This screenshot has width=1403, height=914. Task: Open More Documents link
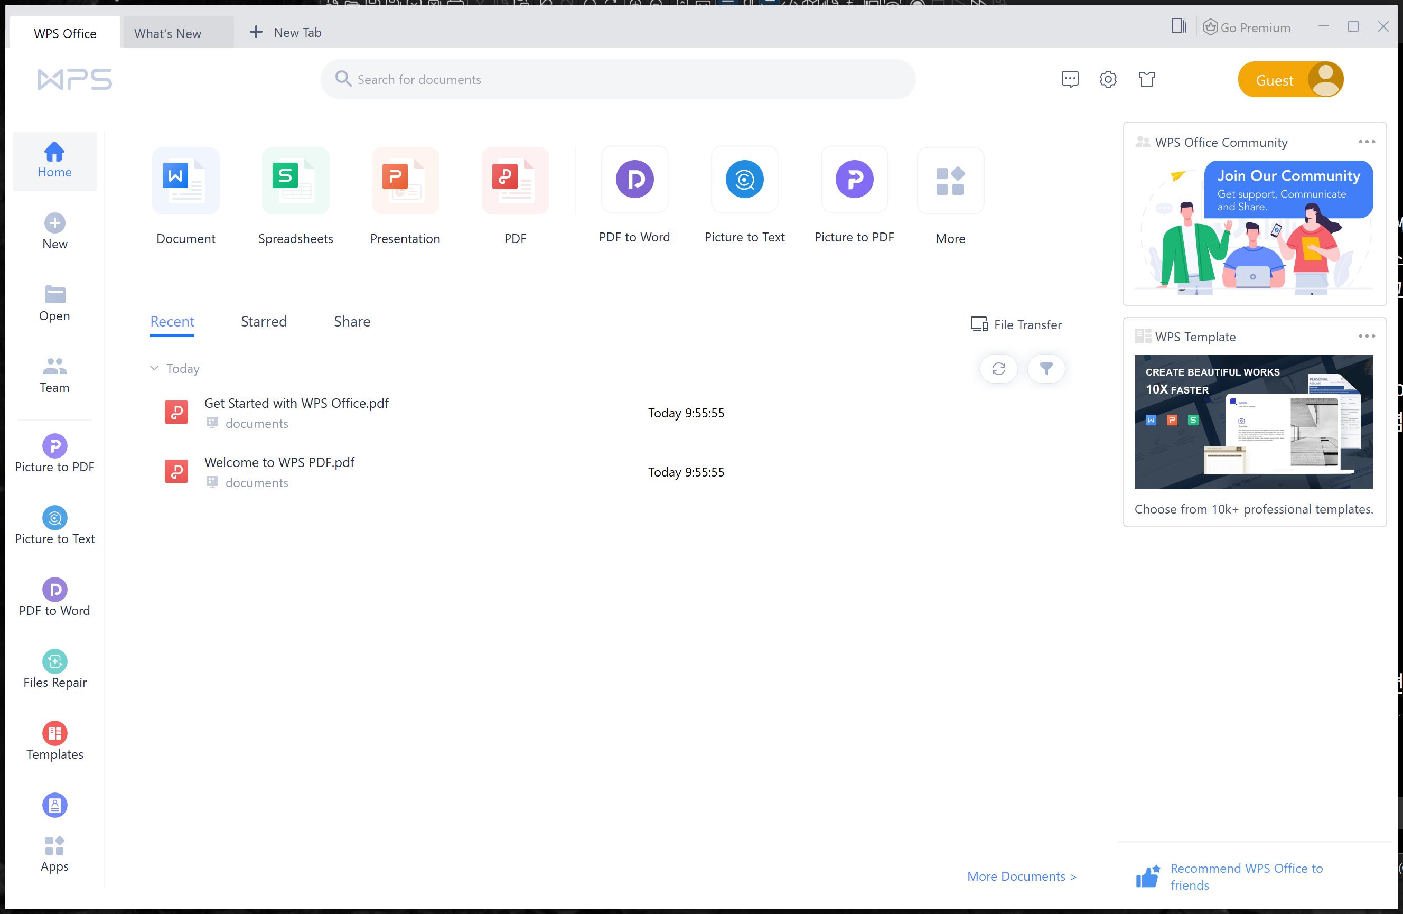pyautogui.click(x=1022, y=876)
